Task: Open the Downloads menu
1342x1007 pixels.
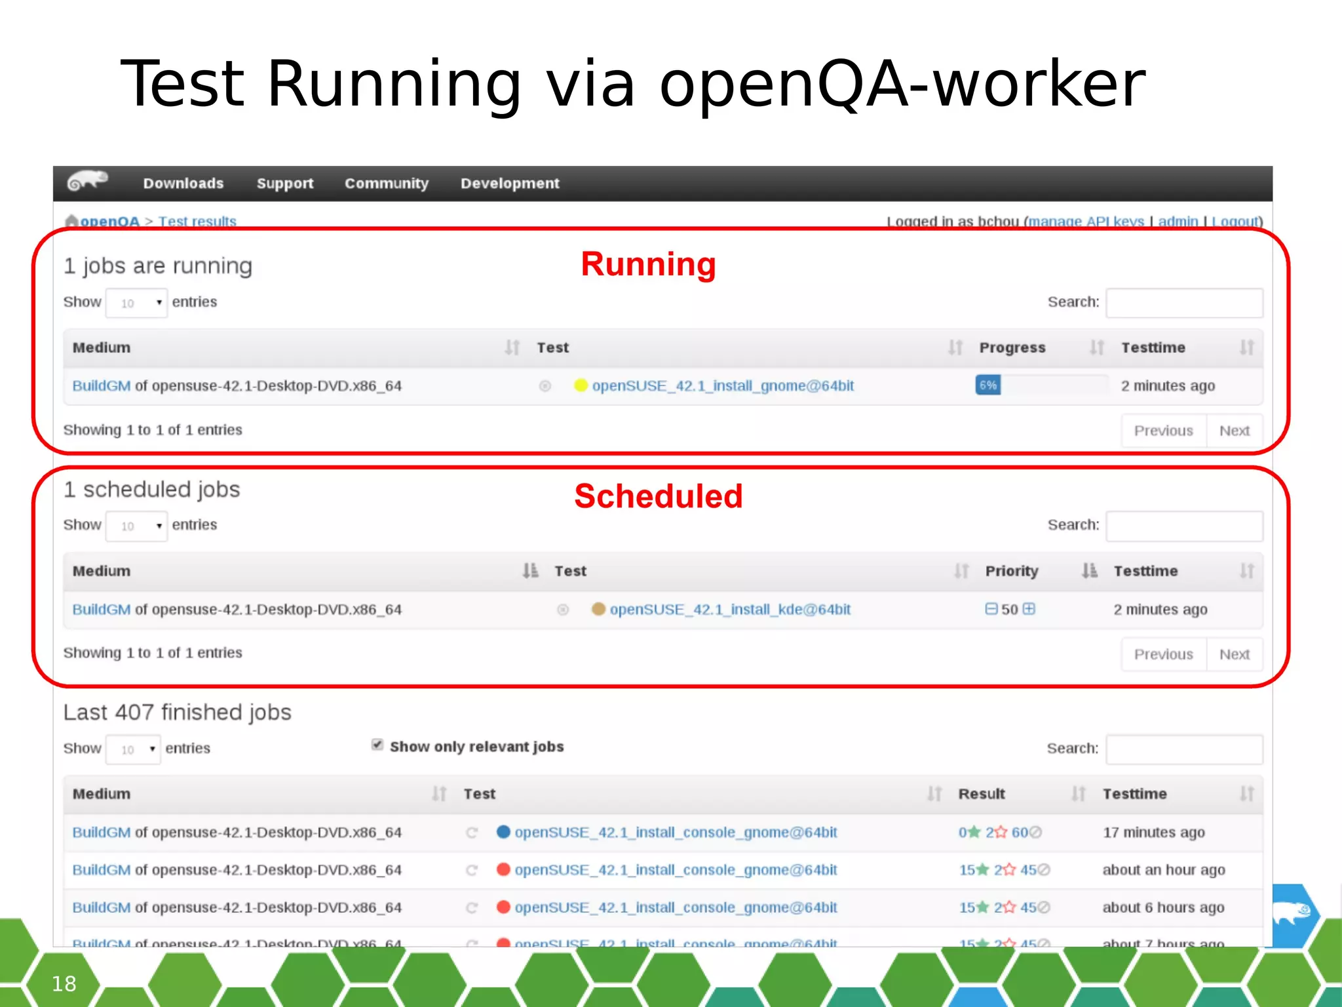Action: (183, 184)
